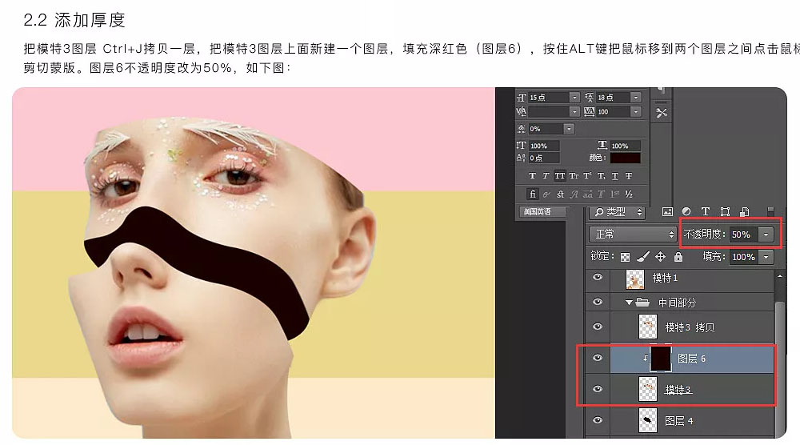
Task: Click the contextual alternates OpenType button
Action: tap(546, 194)
